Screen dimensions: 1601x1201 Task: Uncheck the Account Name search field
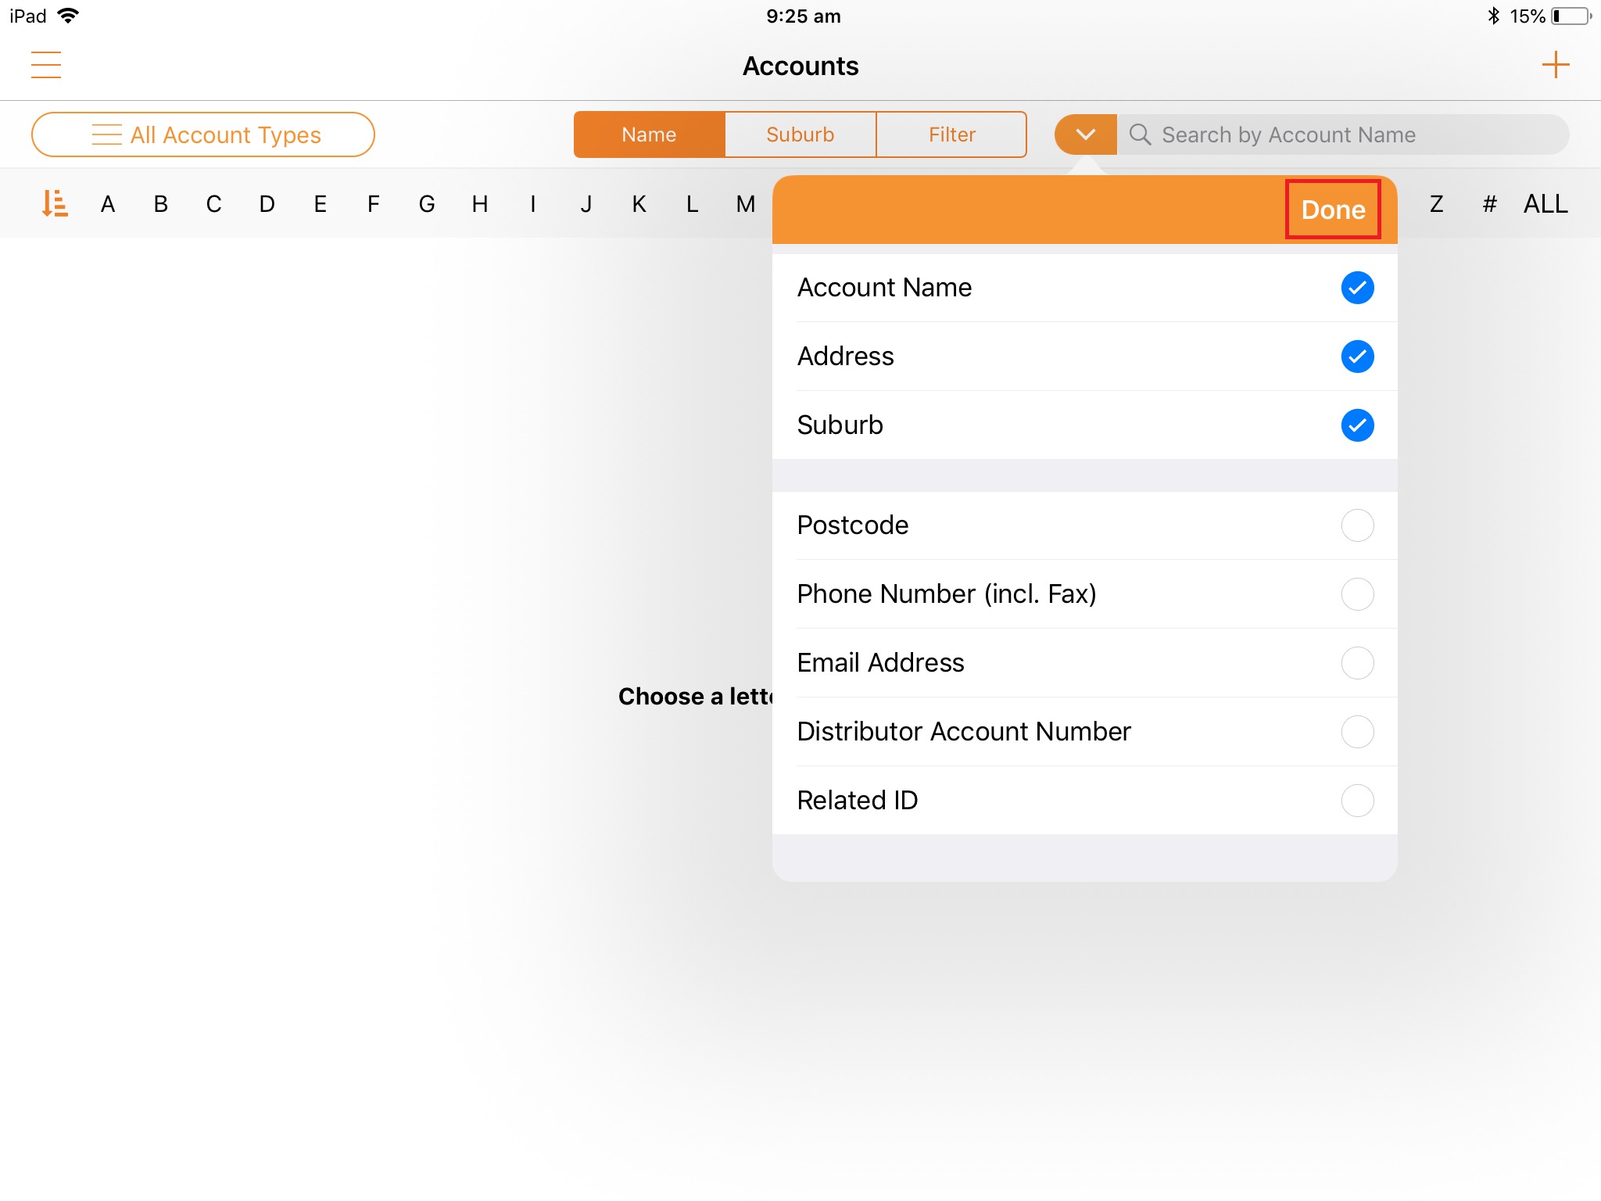(1357, 288)
